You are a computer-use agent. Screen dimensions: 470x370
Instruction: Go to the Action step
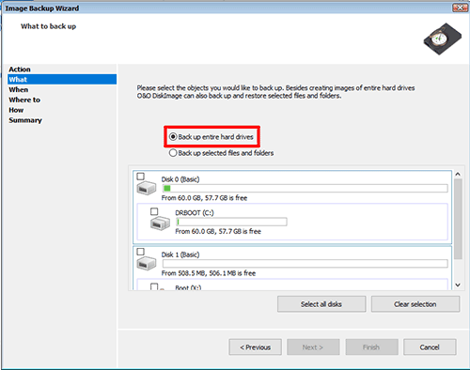coord(20,69)
